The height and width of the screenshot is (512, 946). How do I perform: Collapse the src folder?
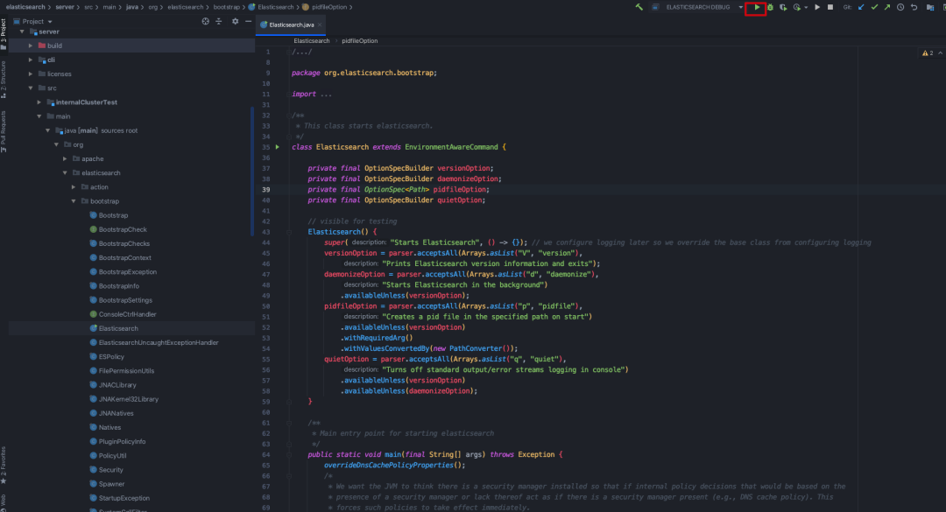[31, 88]
